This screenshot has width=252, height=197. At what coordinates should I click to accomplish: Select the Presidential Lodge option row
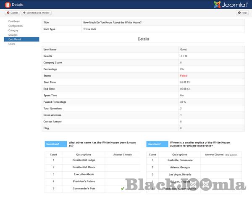pos(84,160)
